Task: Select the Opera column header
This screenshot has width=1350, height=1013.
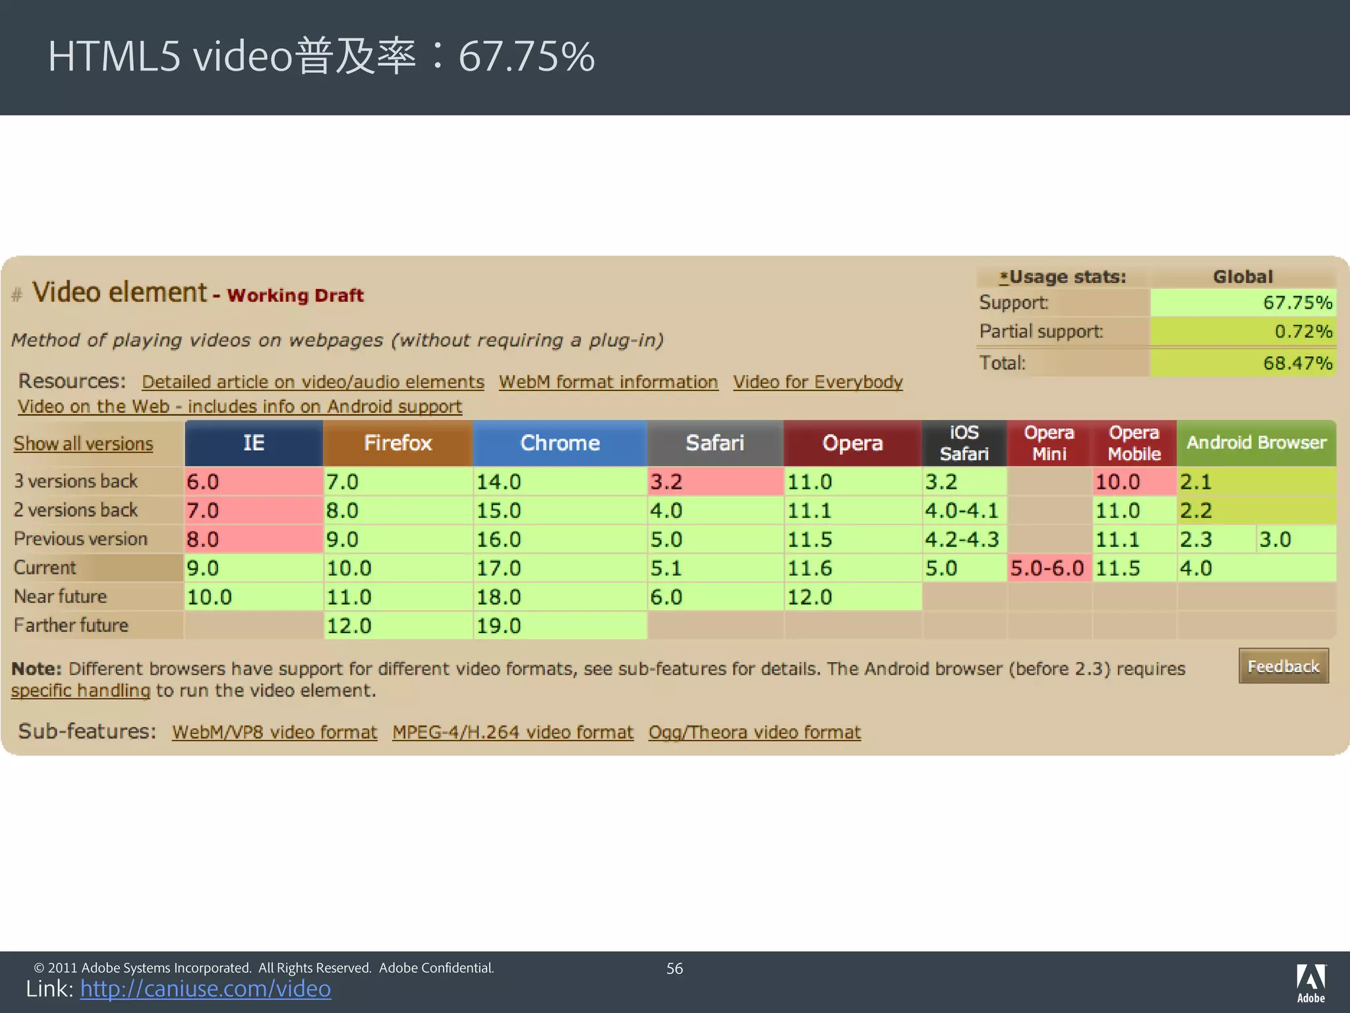Action: pos(852,443)
